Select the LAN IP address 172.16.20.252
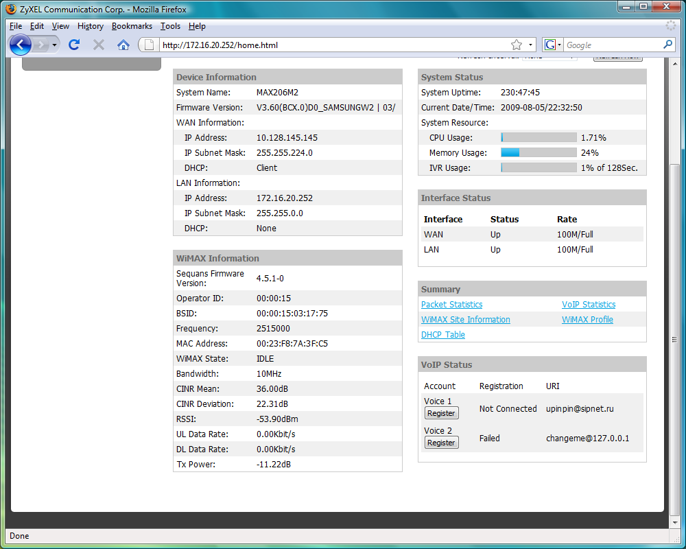 (285, 198)
